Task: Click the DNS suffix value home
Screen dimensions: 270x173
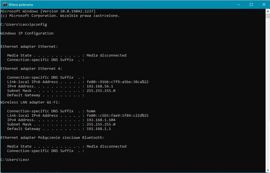Action: pyautogui.click(x=91, y=111)
